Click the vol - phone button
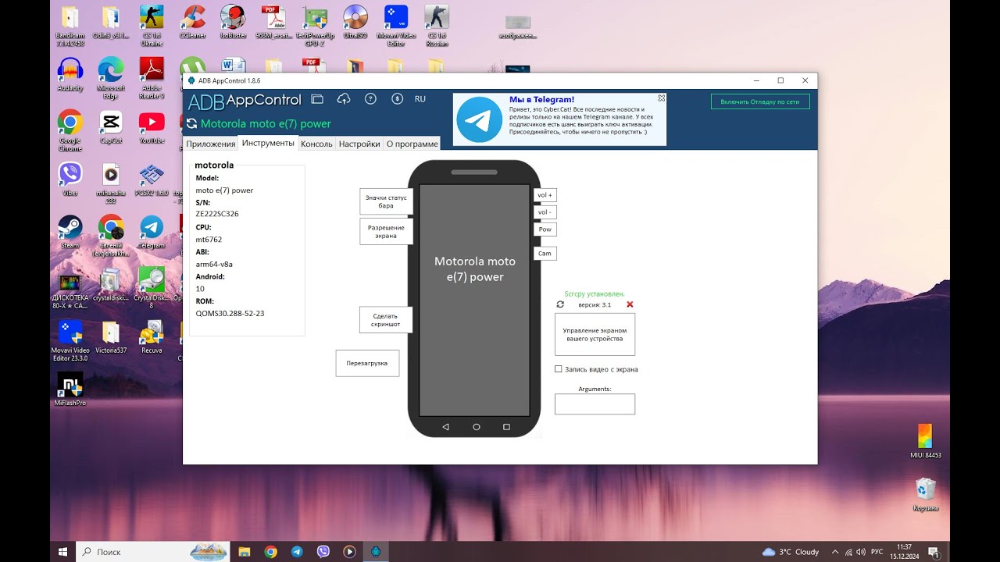Image resolution: width=1000 pixels, height=562 pixels. (545, 212)
